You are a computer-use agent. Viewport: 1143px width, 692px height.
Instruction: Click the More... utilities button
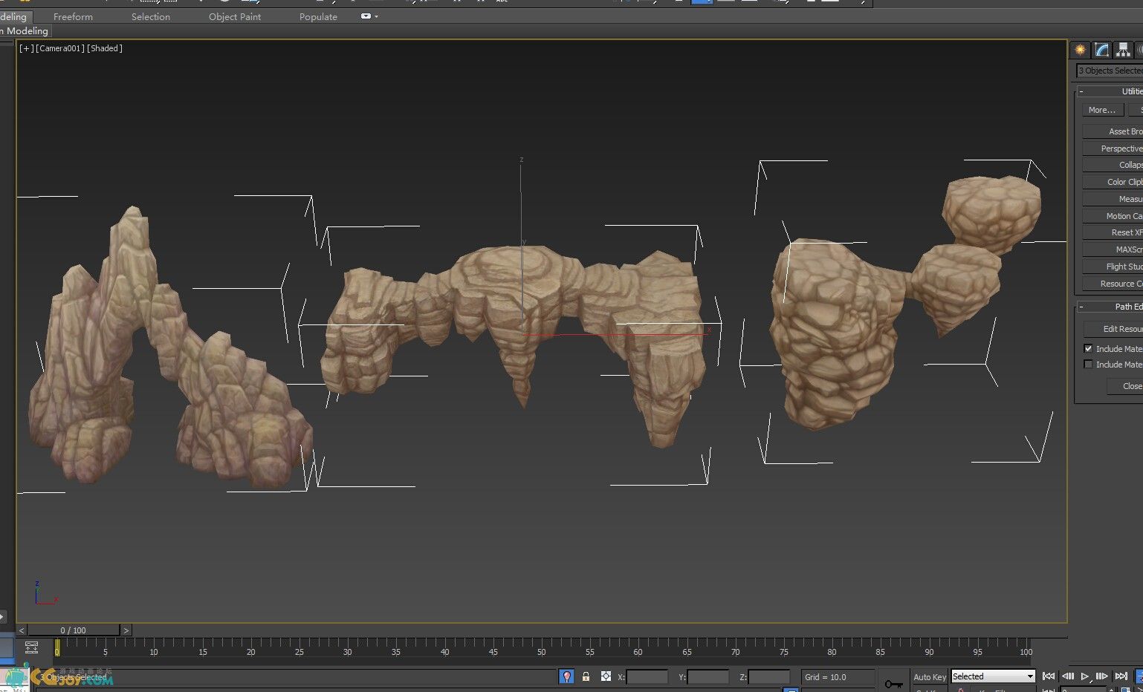(1102, 110)
